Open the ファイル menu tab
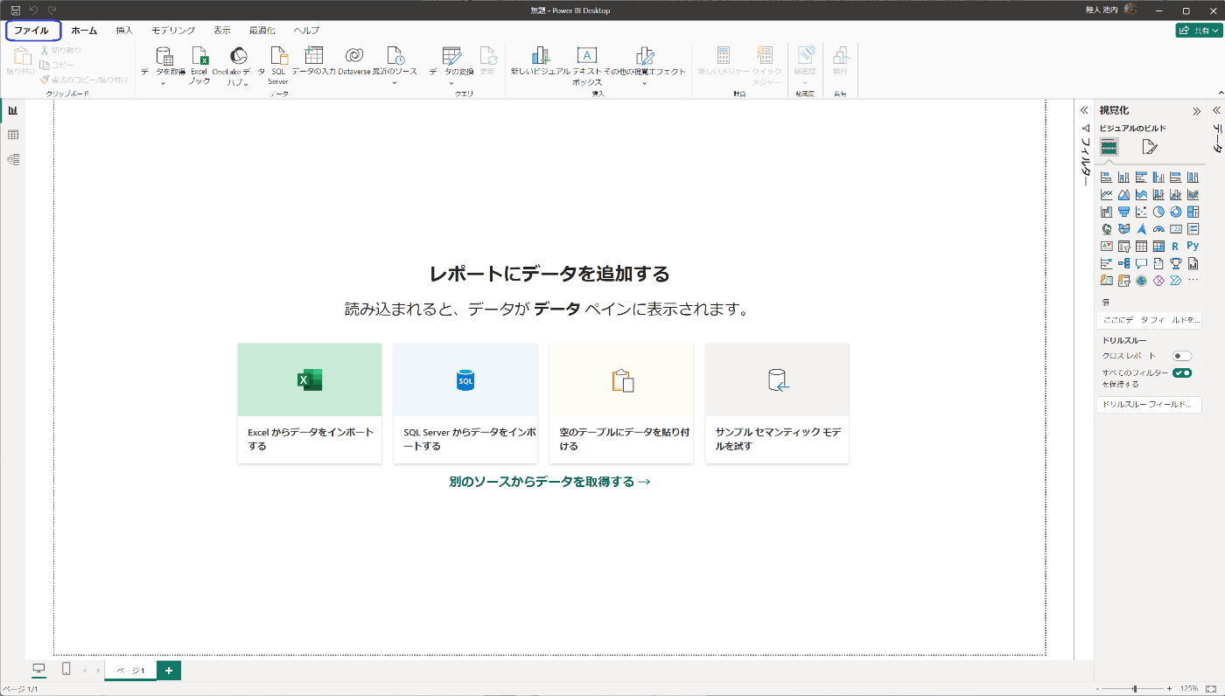This screenshot has width=1225, height=696. click(x=31, y=30)
